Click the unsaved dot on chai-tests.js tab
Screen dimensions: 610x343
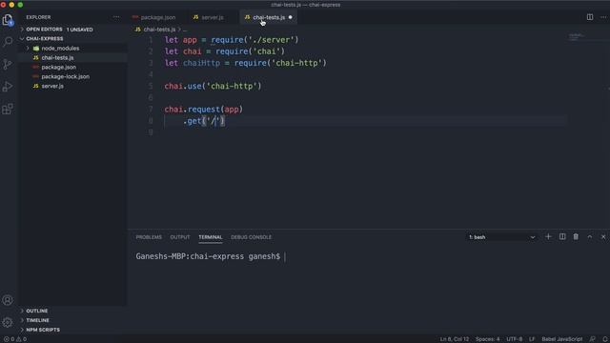[290, 17]
